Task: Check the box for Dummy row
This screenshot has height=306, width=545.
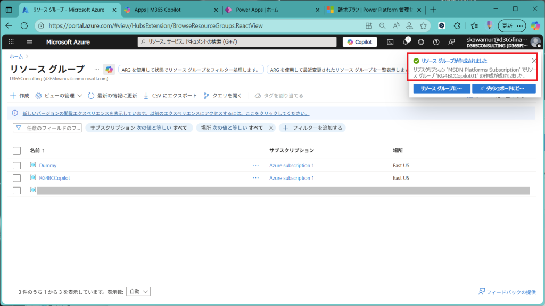Action: point(16,165)
